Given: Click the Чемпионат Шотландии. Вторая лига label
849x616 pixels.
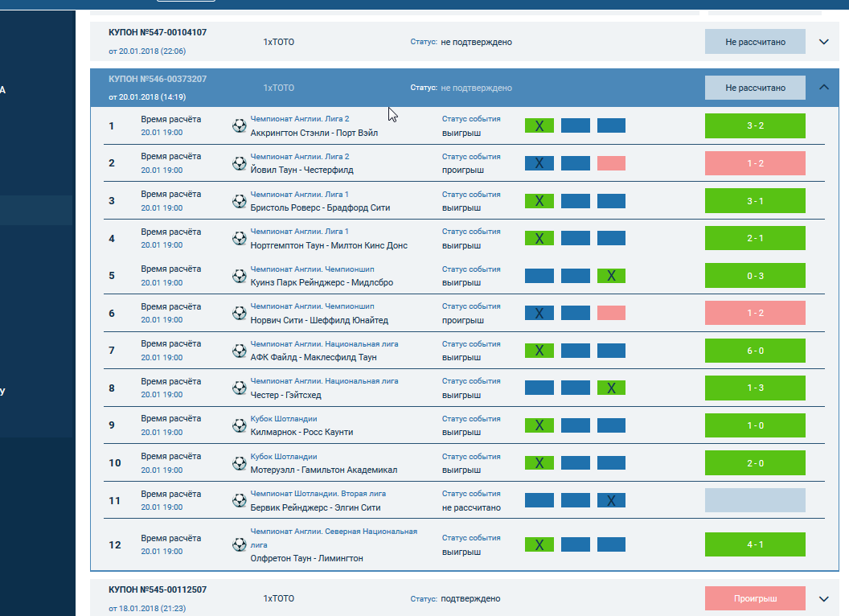Looking at the screenshot, I should 318,494.
